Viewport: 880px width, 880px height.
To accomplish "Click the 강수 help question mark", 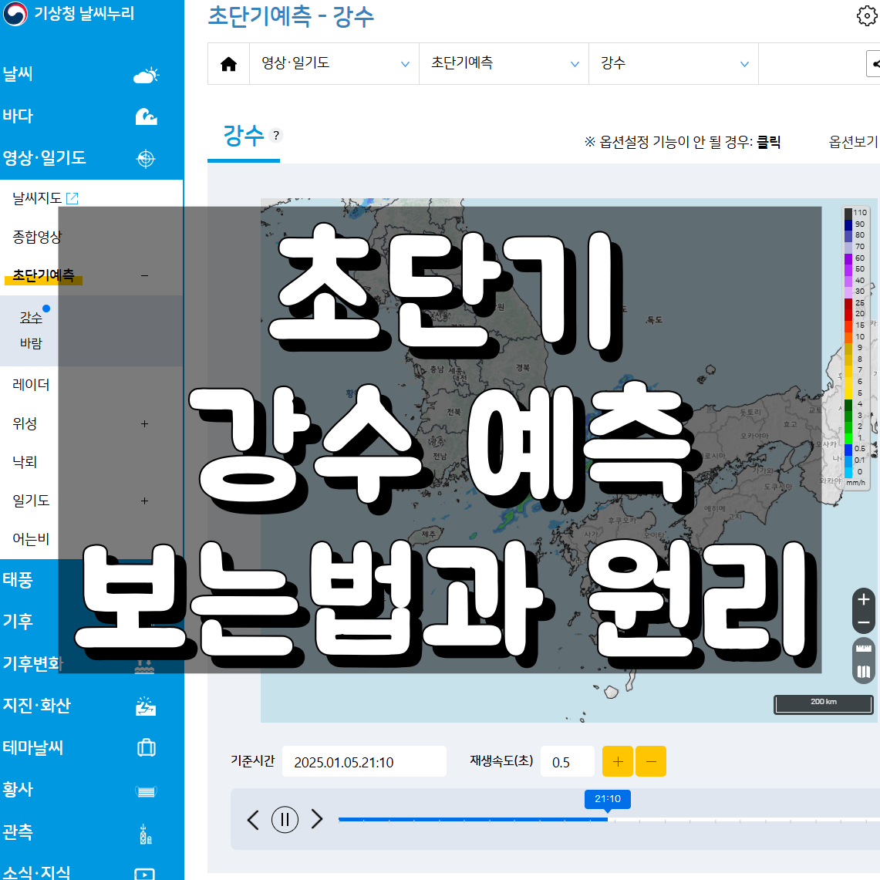I will coord(275,135).
